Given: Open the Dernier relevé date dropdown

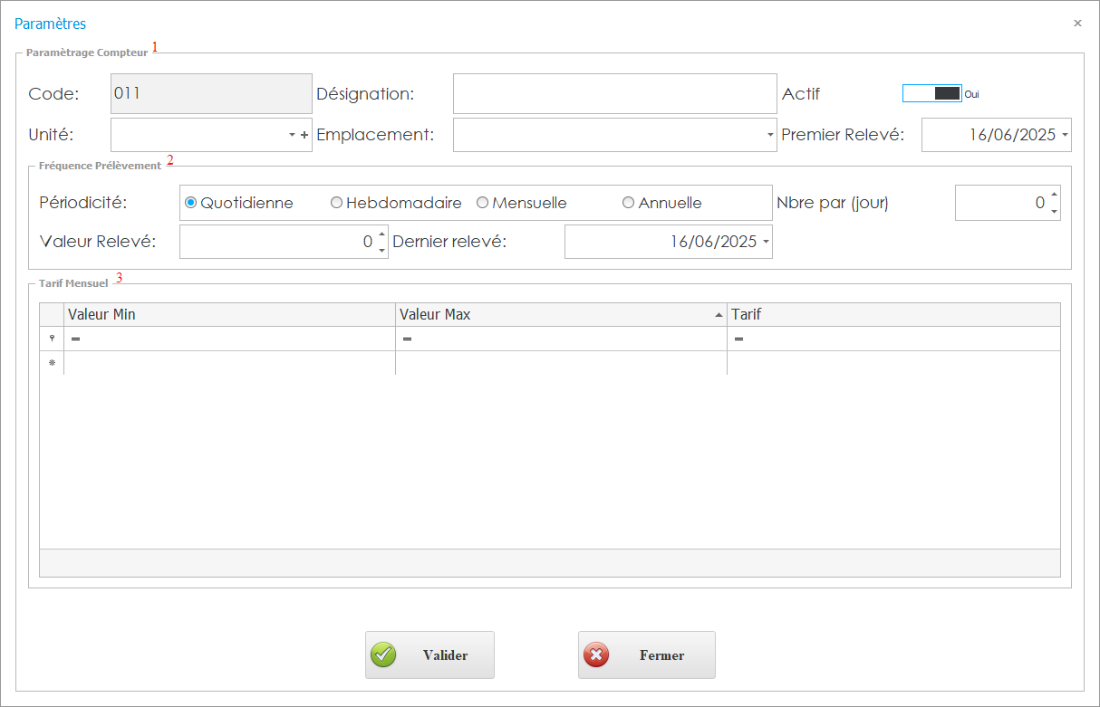Looking at the screenshot, I should click(764, 241).
